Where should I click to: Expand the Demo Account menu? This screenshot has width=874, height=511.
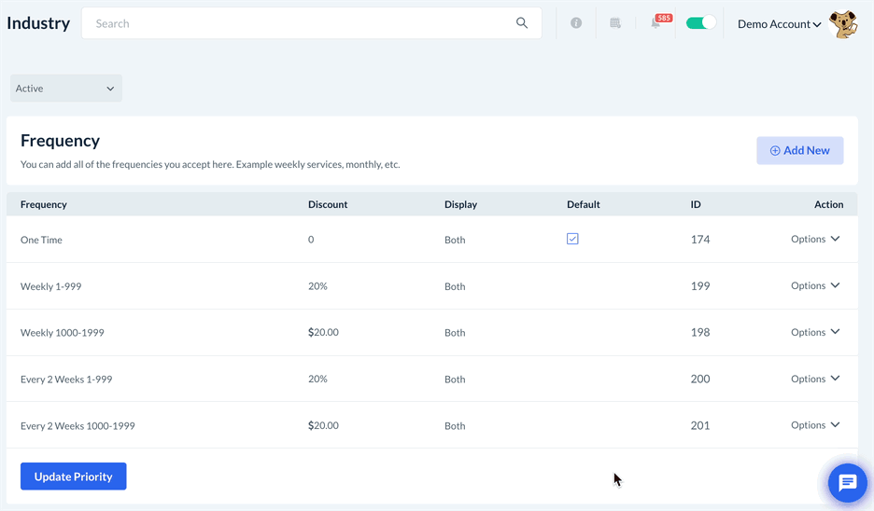click(779, 24)
